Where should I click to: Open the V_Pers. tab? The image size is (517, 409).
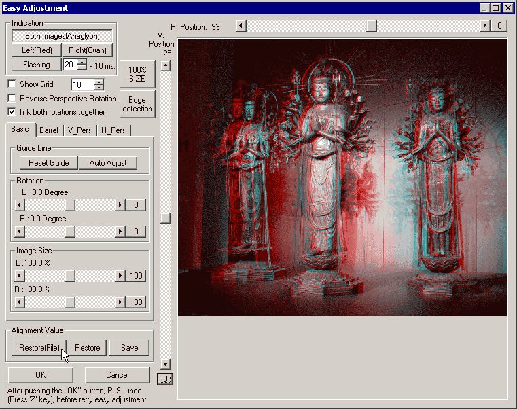(80, 130)
